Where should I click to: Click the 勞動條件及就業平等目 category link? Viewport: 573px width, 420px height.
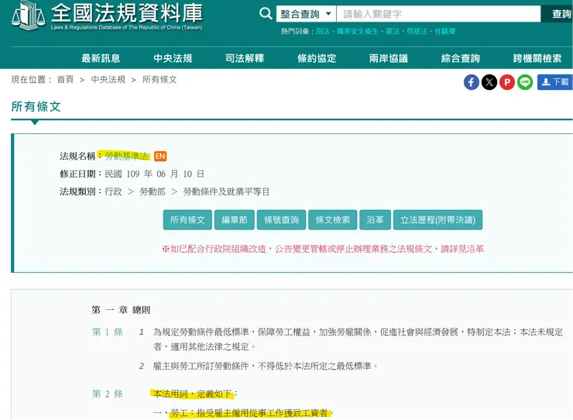click(x=226, y=191)
